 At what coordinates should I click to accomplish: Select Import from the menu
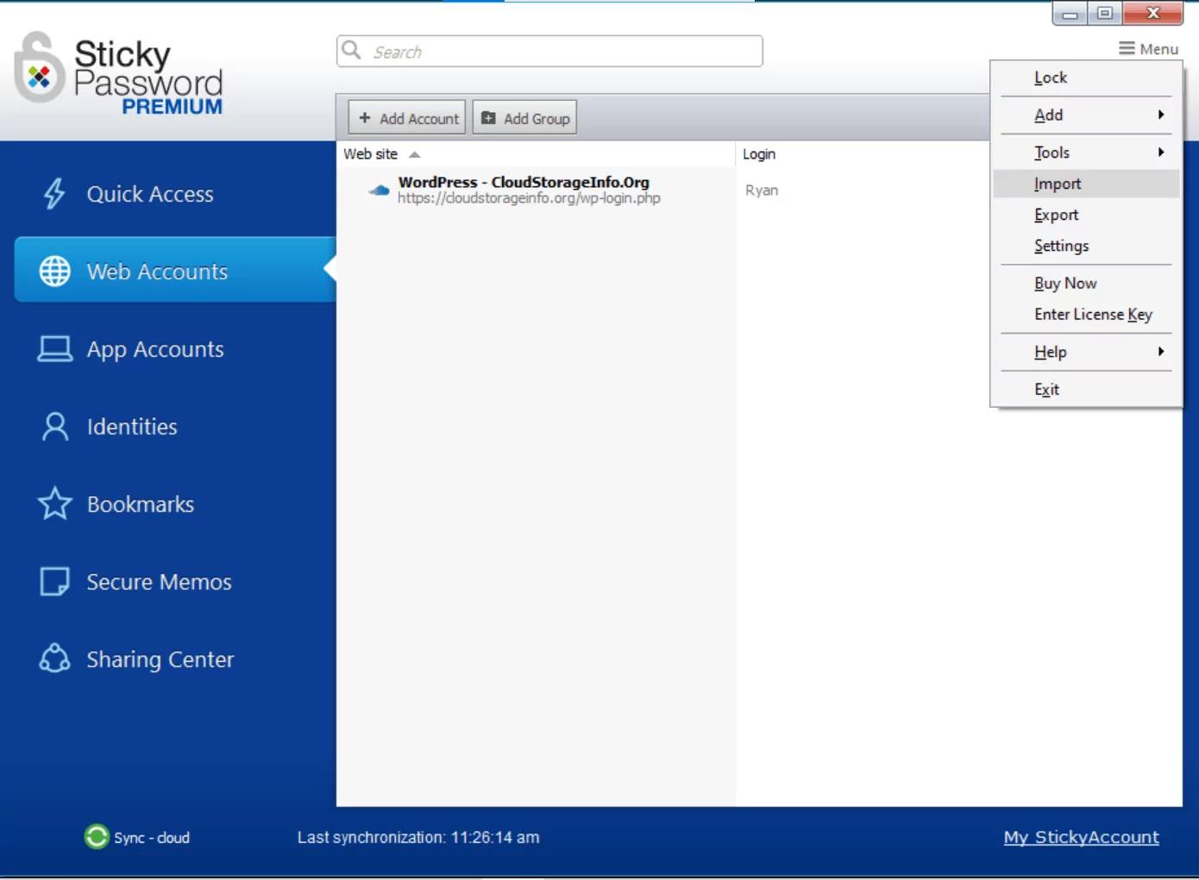click(x=1057, y=183)
